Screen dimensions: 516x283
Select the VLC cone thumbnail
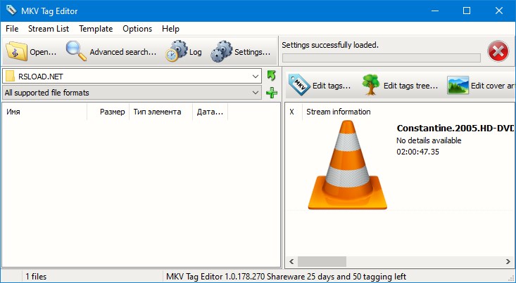(347, 165)
